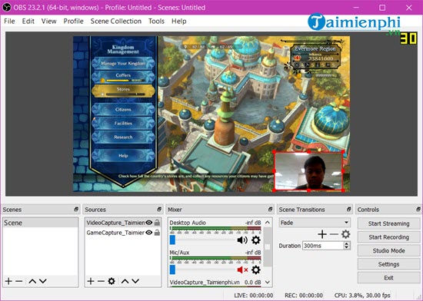Move scene down using Scenes panel arrow
Screen dimensions: 423x301
pos(43,281)
